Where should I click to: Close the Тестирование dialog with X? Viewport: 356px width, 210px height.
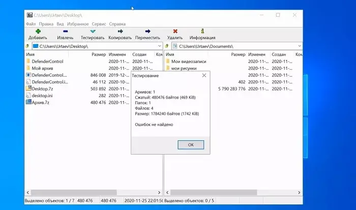click(x=204, y=75)
